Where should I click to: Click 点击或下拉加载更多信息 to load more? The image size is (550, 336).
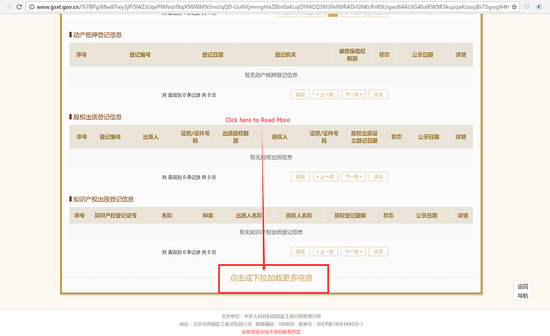click(271, 278)
